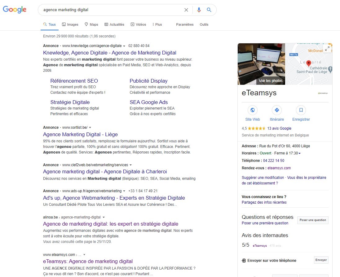Click the Itinéraire label

coord(277,119)
